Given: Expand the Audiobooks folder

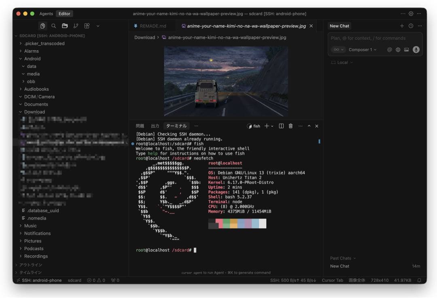Looking at the screenshot, I should pyautogui.click(x=36, y=89).
